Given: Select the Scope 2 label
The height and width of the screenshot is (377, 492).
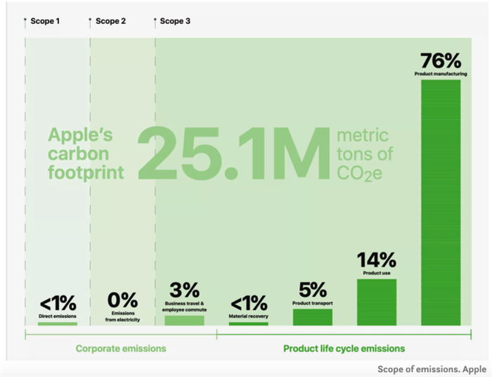Looking at the screenshot, I should point(110,21).
